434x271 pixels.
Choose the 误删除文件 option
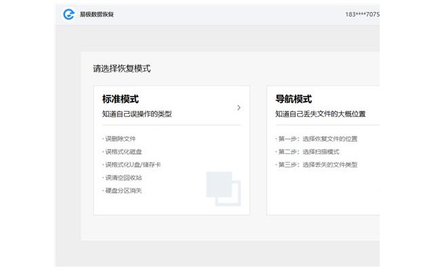pos(121,138)
